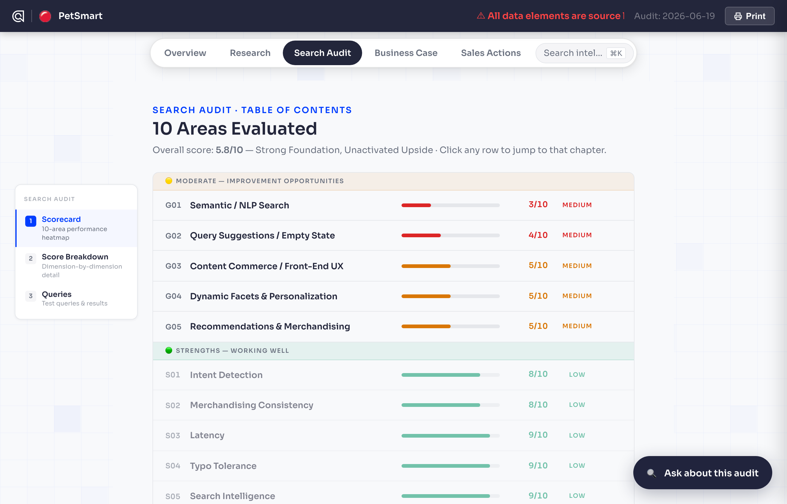Viewport: 787px width, 504px height.
Task: Click the red PetSmart ball logo
Action: point(45,16)
